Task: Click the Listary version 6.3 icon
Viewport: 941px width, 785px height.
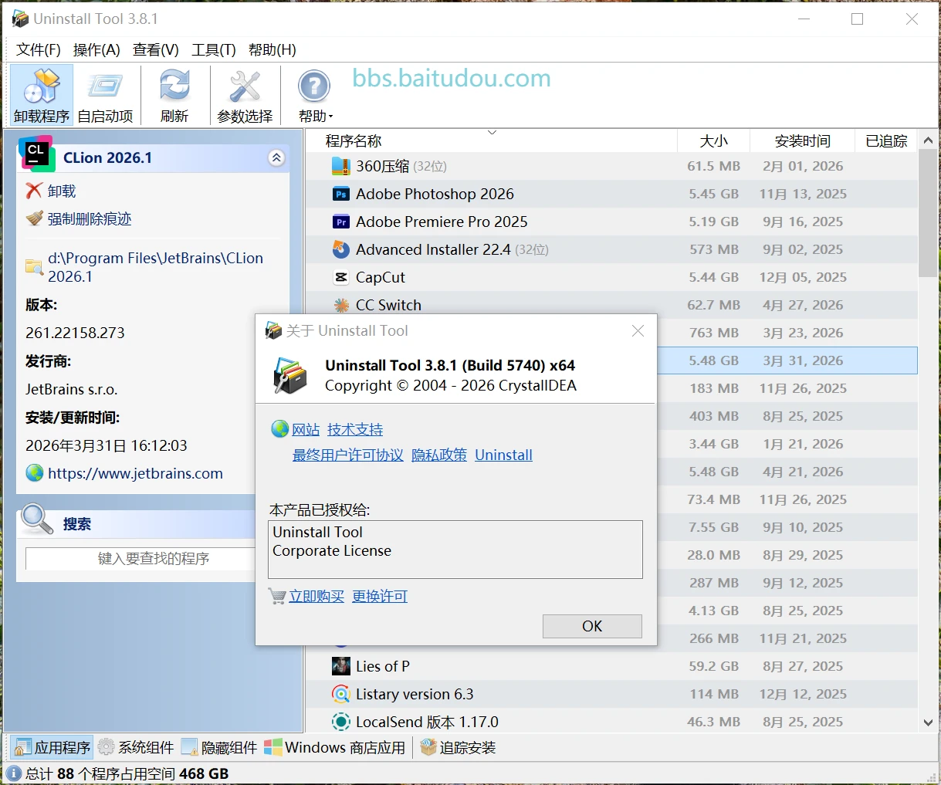Action: [x=341, y=694]
